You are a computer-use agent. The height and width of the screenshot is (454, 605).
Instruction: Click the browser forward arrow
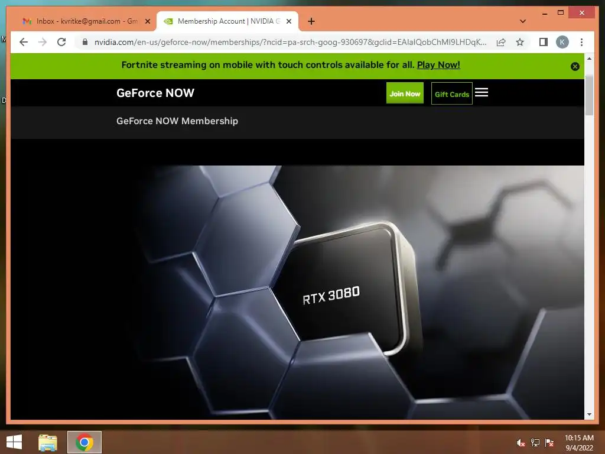coord(43,42)
